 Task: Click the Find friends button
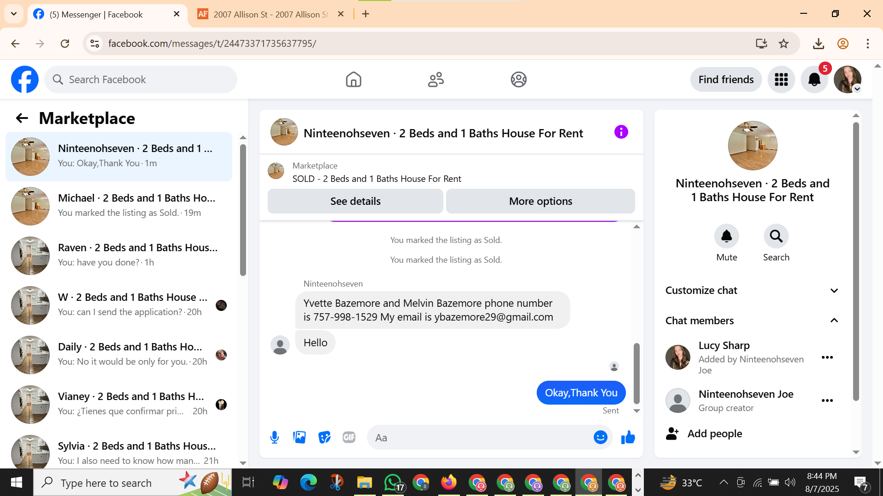coord(726,79)
